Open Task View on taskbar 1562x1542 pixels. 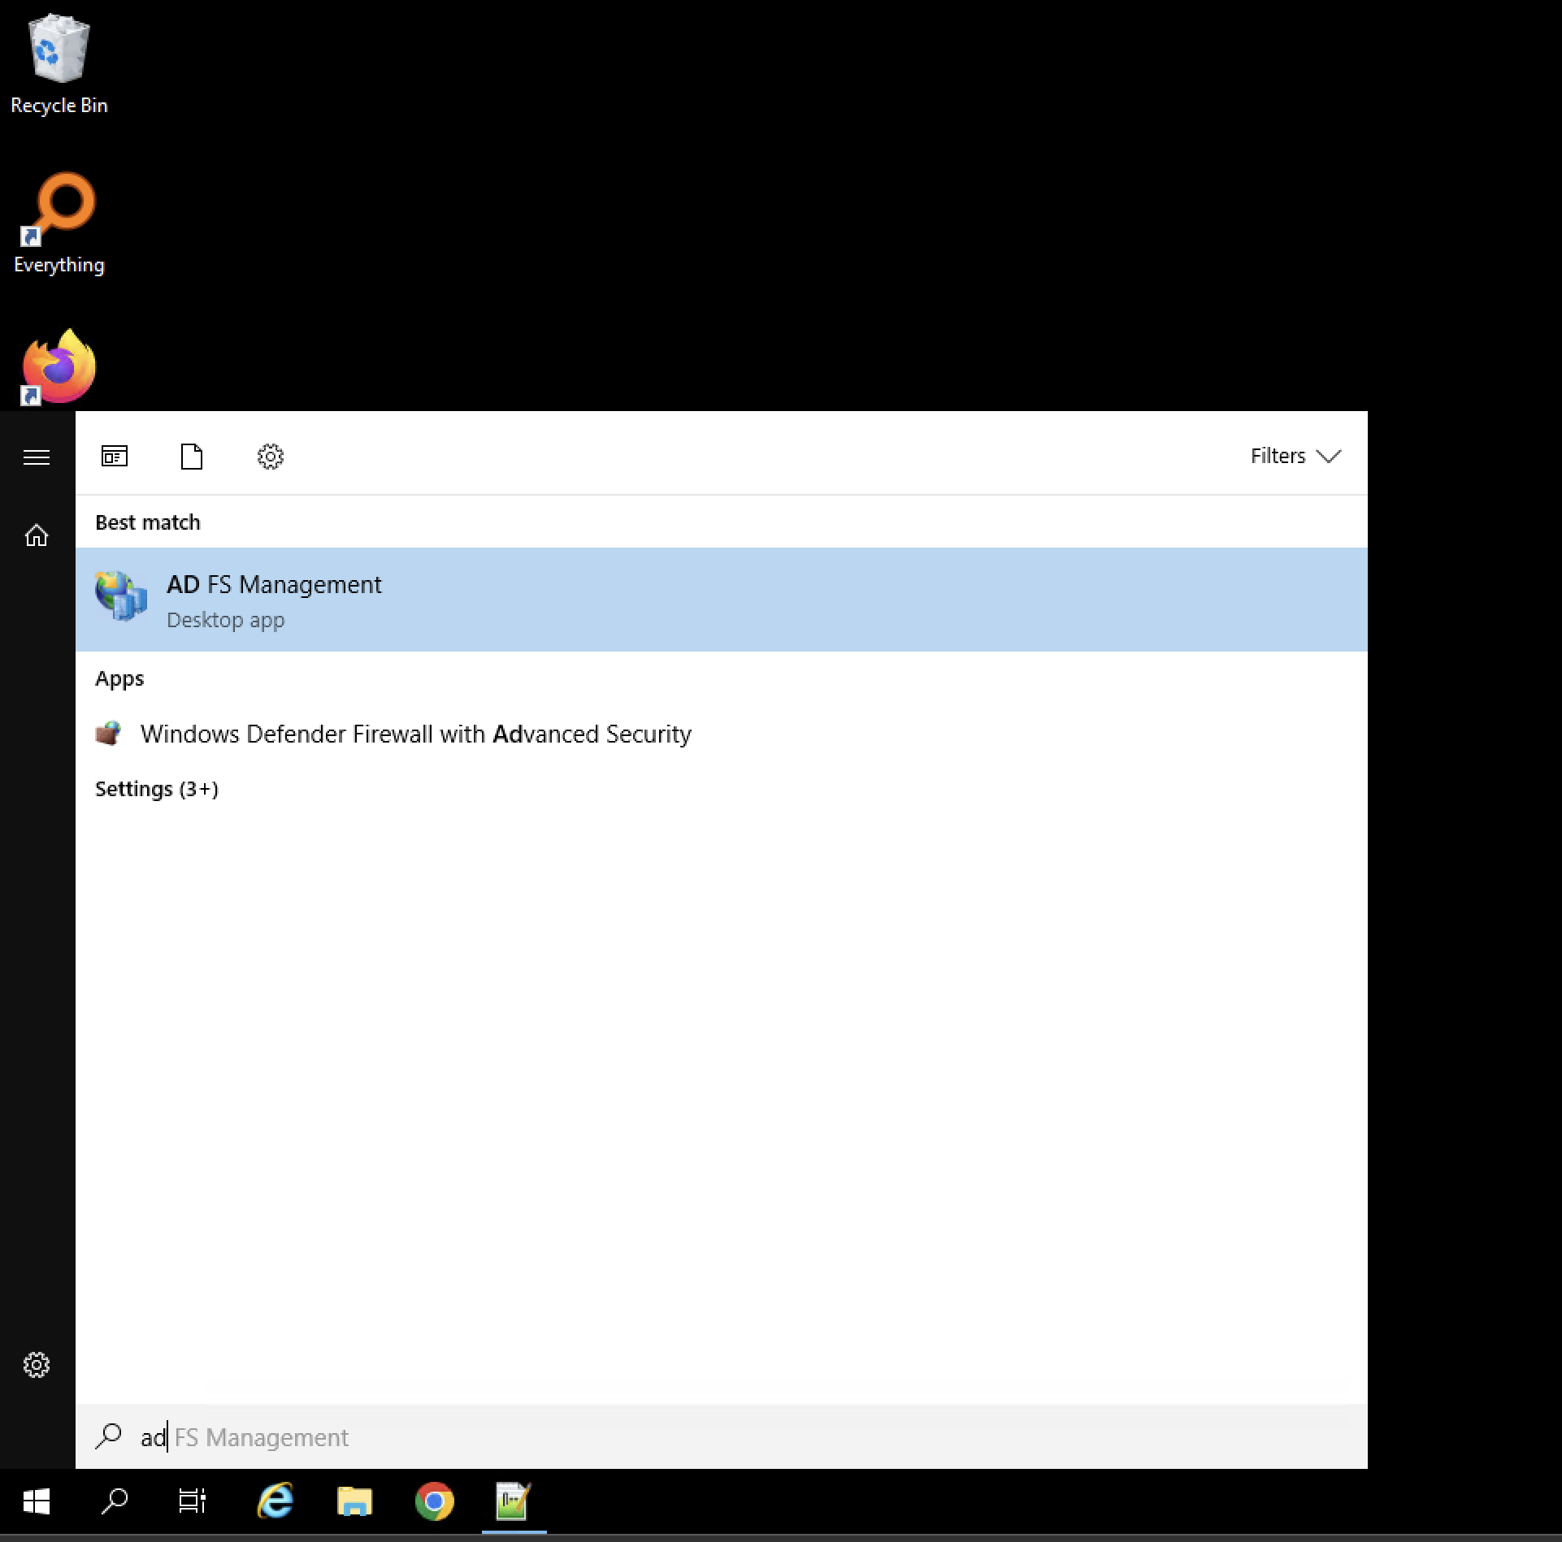pos(192,1501)
